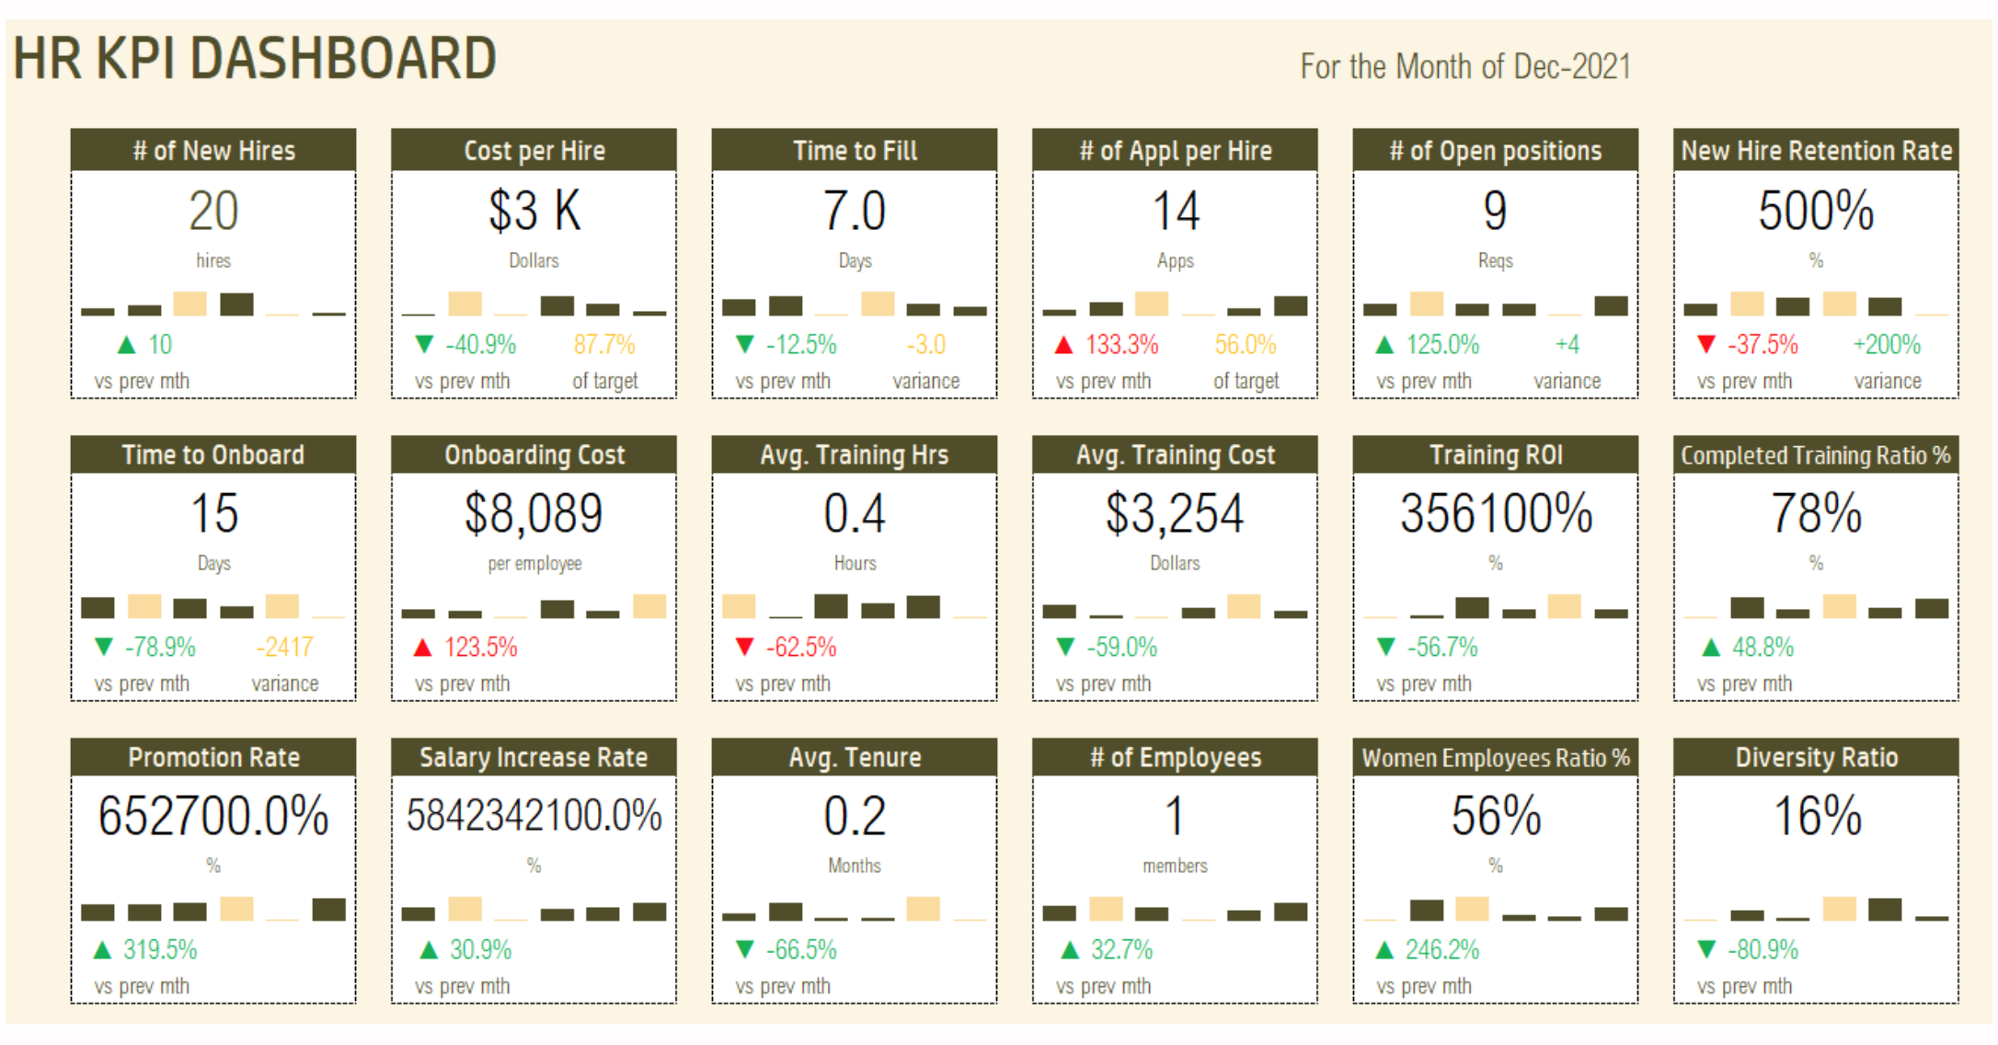The height and width of the screenshot is (1045, 1998).
Task: Click the green down arrow beside -56.7% in Training ROI
Action: tap(1385, 648)
